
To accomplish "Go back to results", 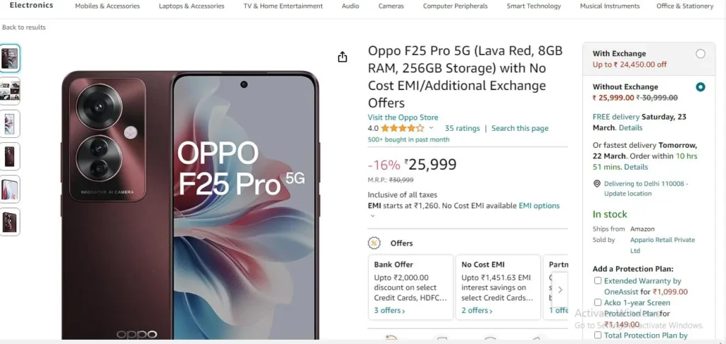I will tap(24, 28).
